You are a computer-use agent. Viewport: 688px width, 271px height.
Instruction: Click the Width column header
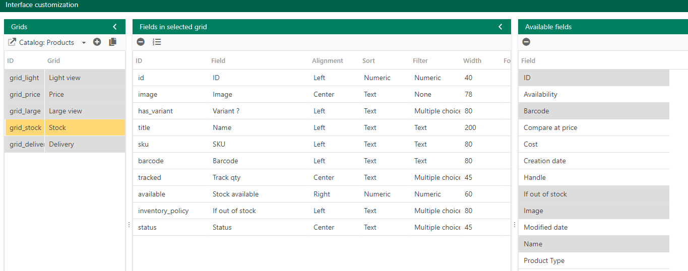coord(472,60)
